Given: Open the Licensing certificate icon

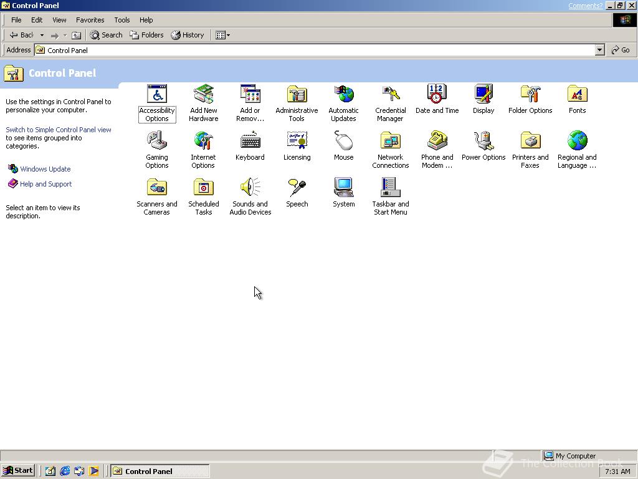Looking at the screenshot, I should [x=297, y=140].
